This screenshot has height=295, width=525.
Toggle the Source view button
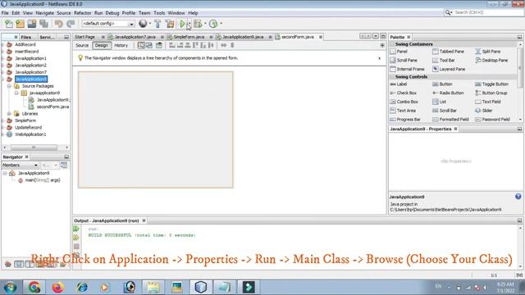pyautogui.click(x=82, y=45)
